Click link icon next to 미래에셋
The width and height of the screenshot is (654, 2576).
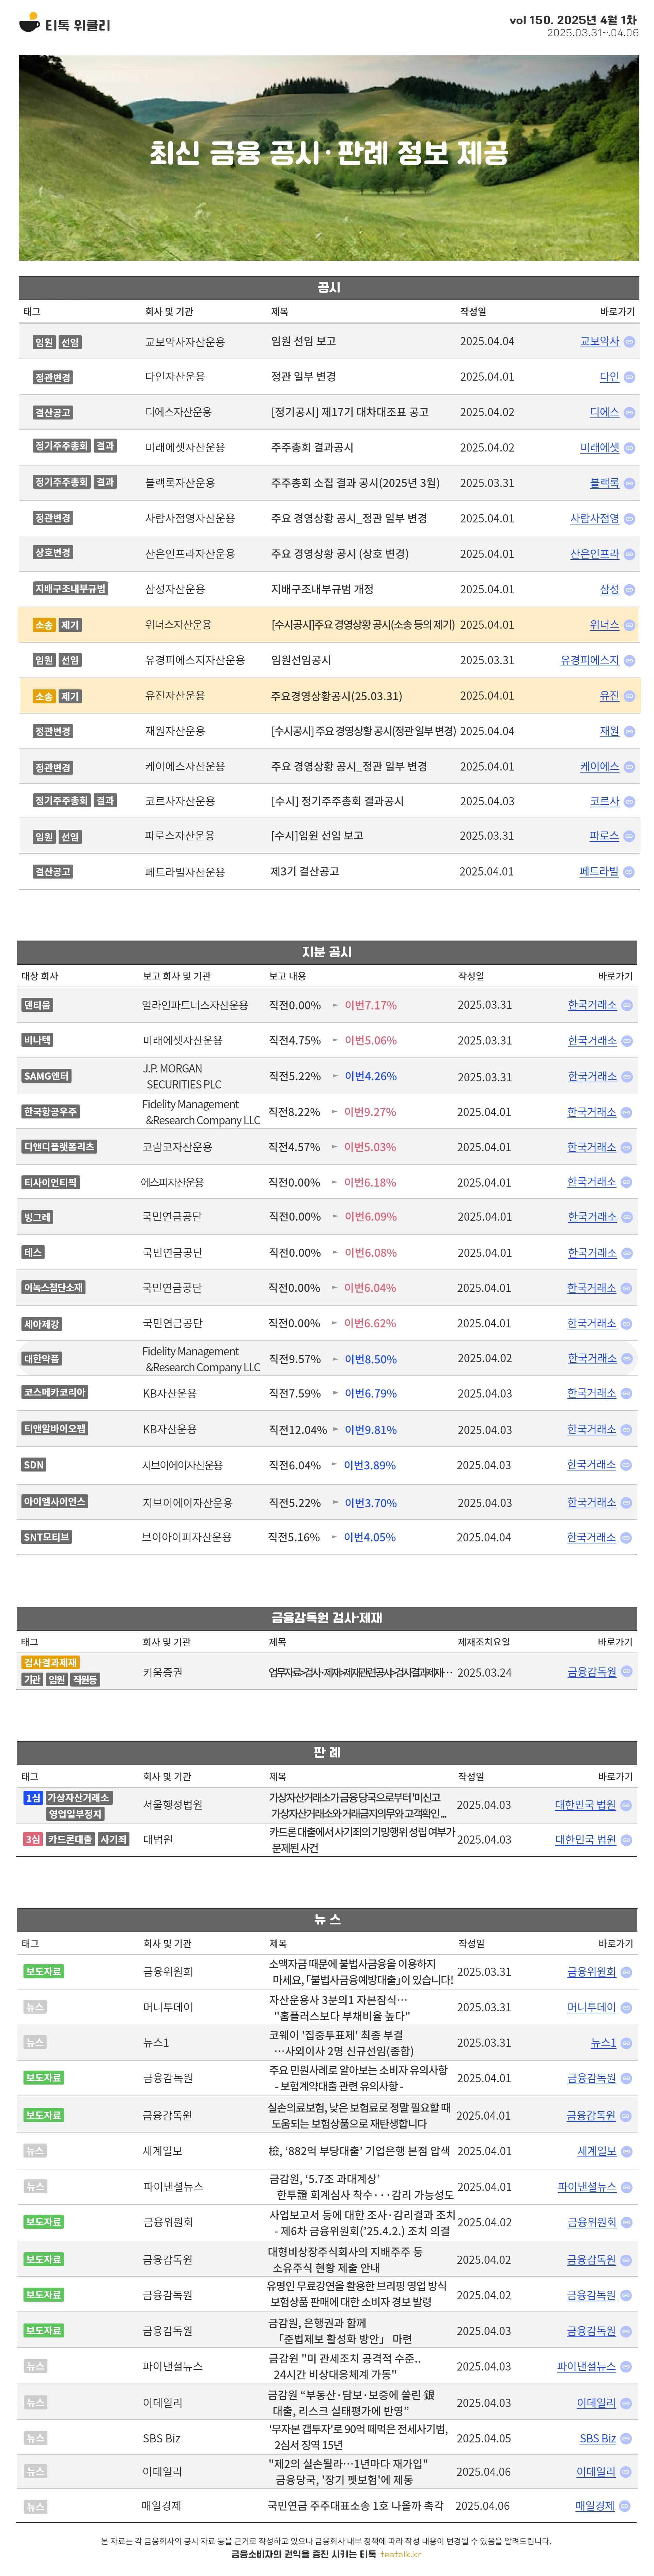(x=629, y=448)
